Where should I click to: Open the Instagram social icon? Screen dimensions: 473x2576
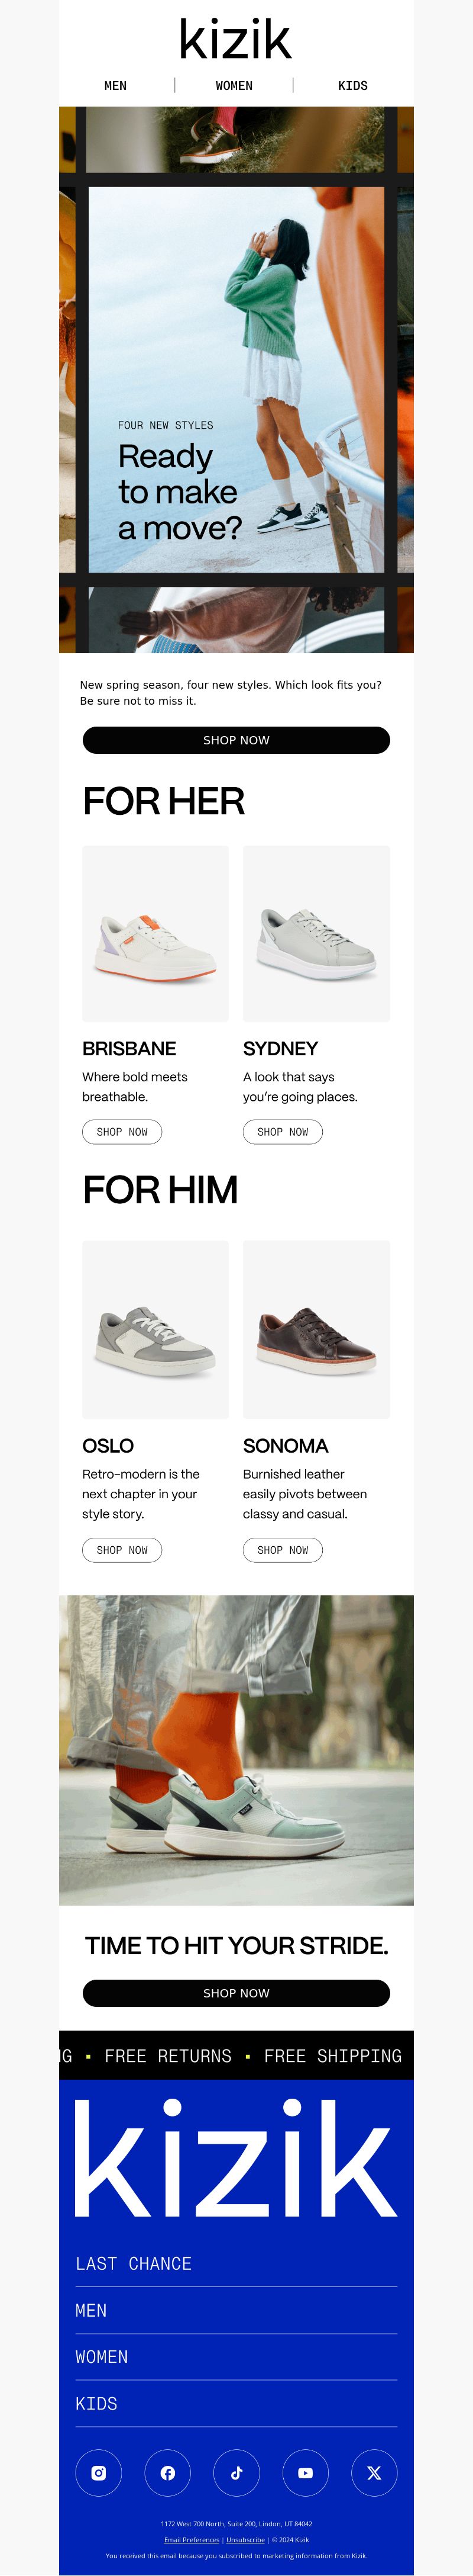coord(99,2472)
